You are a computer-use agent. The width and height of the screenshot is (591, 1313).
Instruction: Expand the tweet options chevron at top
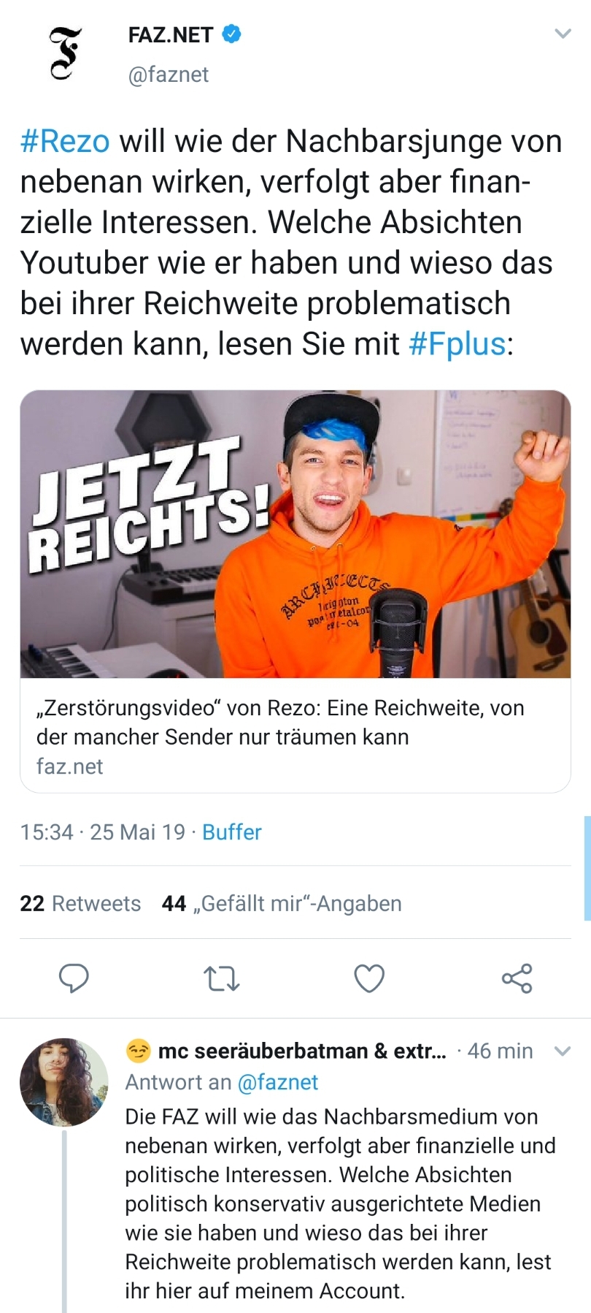563,34
